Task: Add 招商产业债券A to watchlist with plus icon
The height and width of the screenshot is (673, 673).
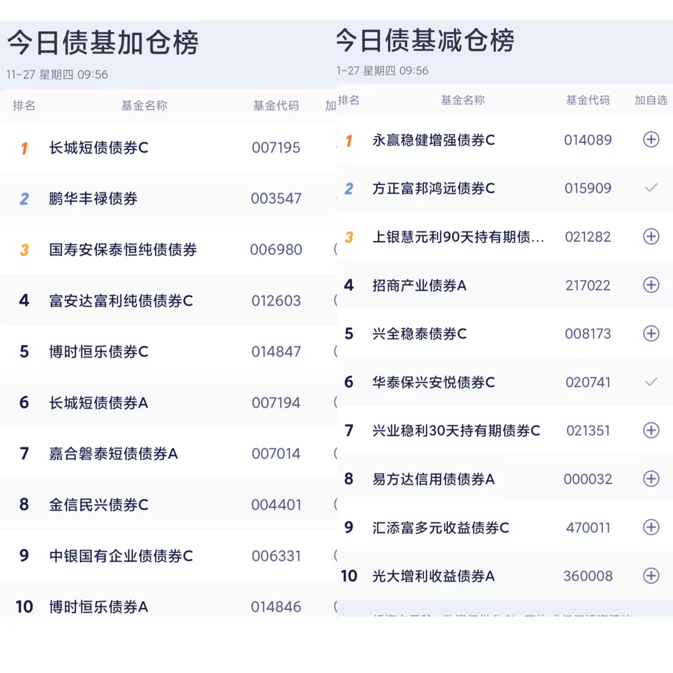Action: [x=651, y=285]
